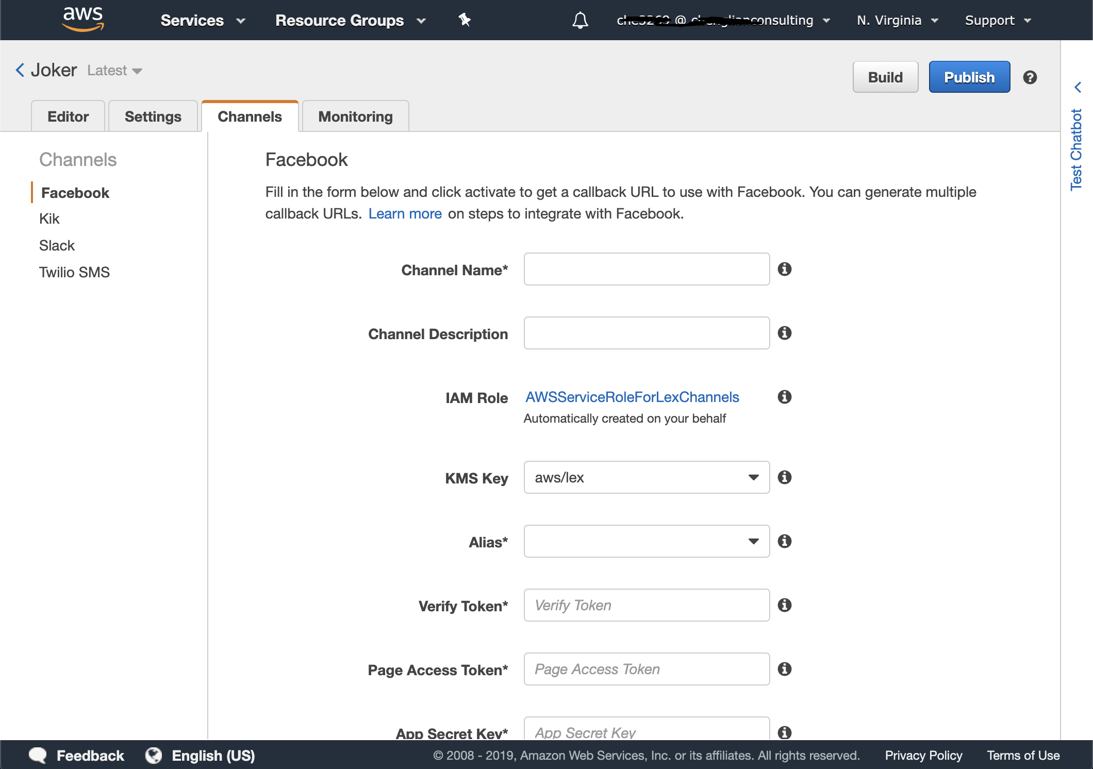The image size is (1093, 769).
Task: Select Slack in channels list
Action: pos(57,245)
